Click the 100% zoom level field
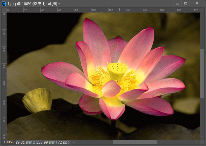Image resolution: width=206 pixels, height=146 pixels. 8,142
